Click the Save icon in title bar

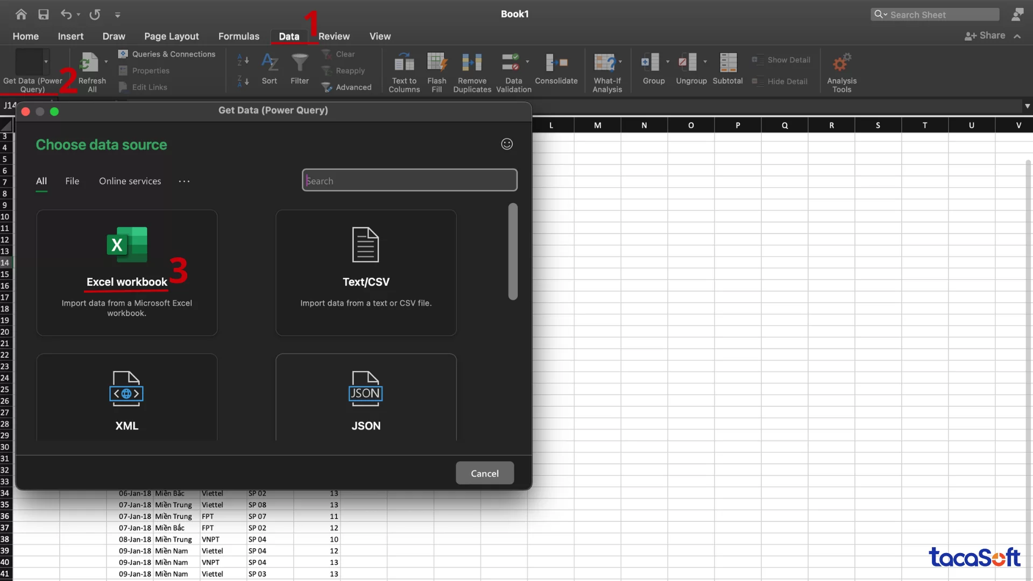point(44,15)
